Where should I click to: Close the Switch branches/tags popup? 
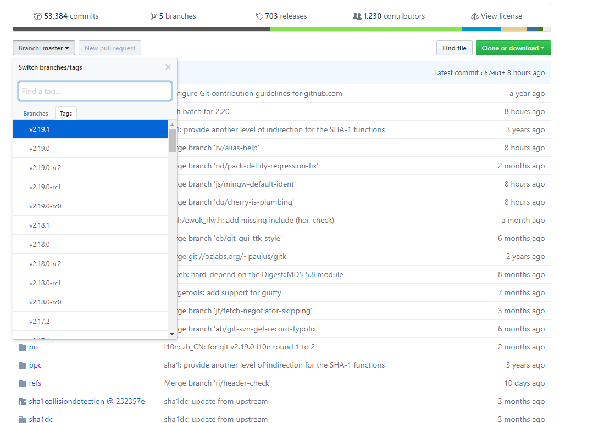click(x=168, y=67)
